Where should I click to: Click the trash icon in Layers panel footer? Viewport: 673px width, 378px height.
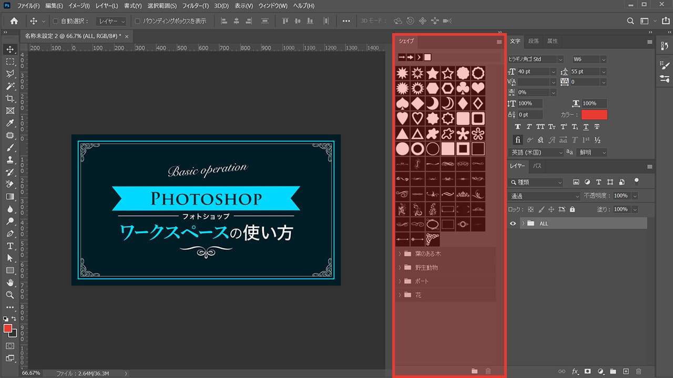click(x=639, y=371)
